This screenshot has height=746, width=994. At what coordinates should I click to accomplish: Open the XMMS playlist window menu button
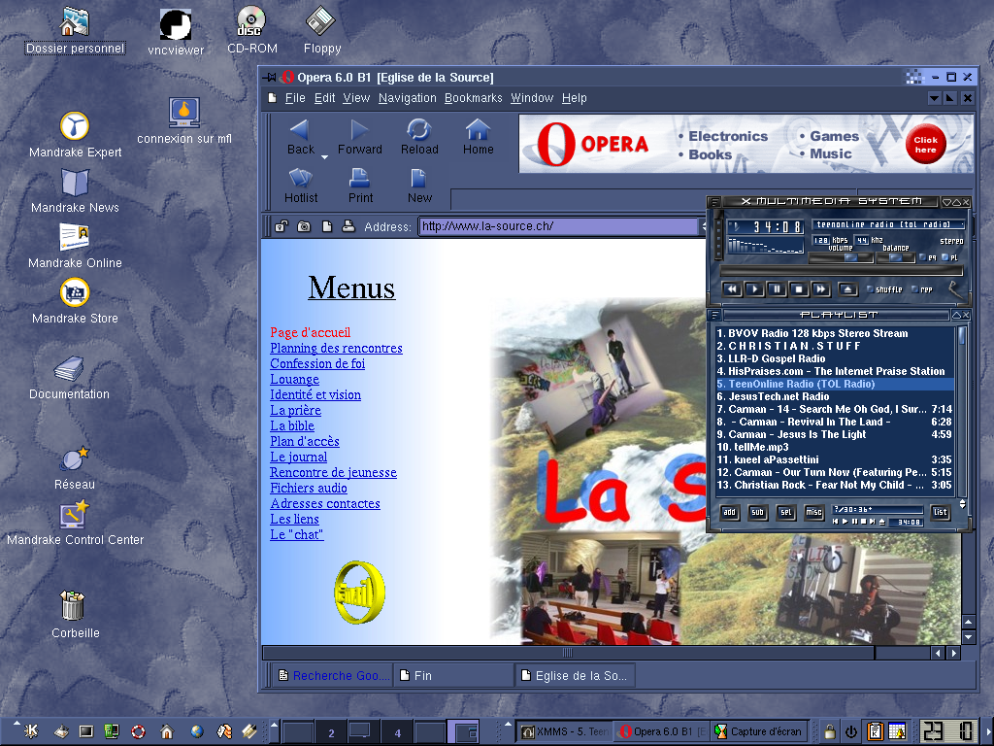pyautogui.click(x=714, y=315)
